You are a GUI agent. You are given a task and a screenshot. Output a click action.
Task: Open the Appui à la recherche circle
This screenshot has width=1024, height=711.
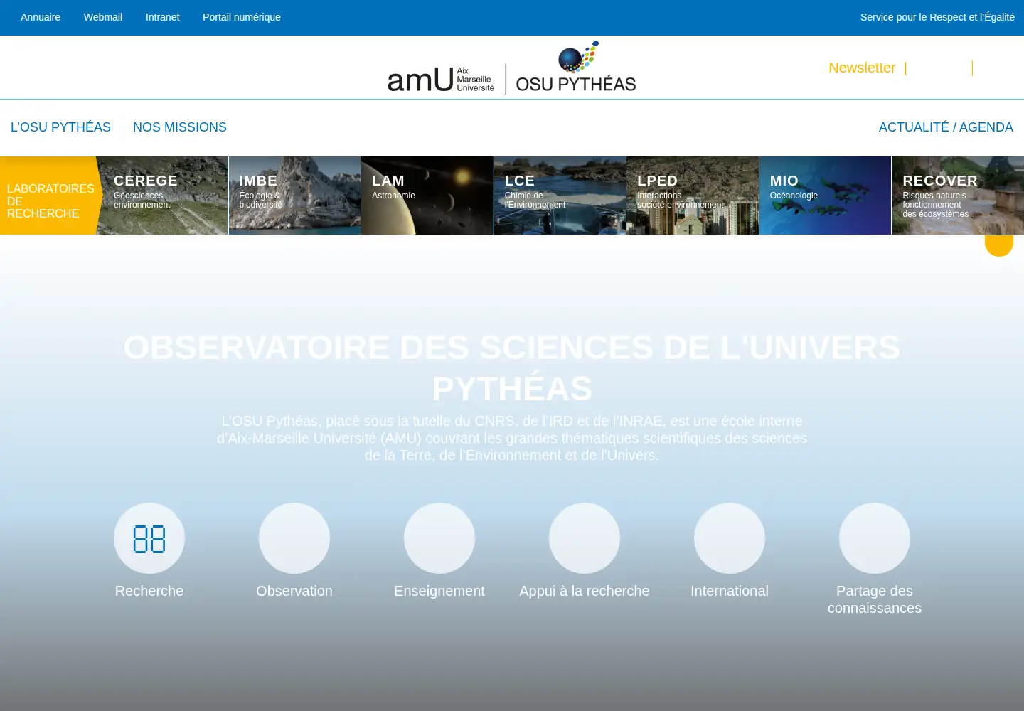tap(585, 538)
